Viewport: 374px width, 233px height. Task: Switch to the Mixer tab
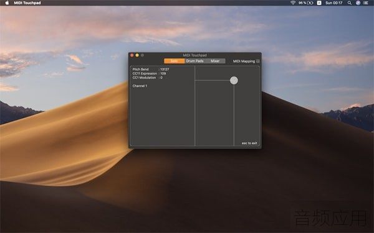coord(215,61)
